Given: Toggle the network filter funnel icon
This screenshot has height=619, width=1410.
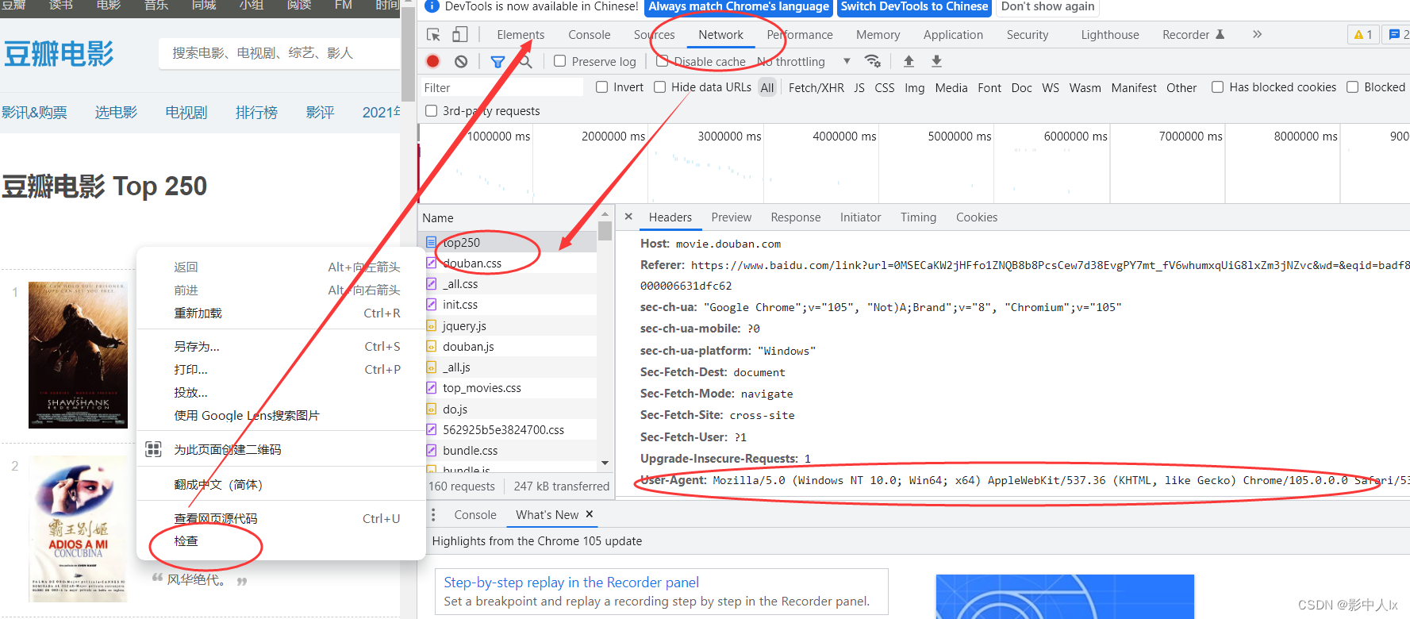Looking at the screenshot, I should pos(498,61).
